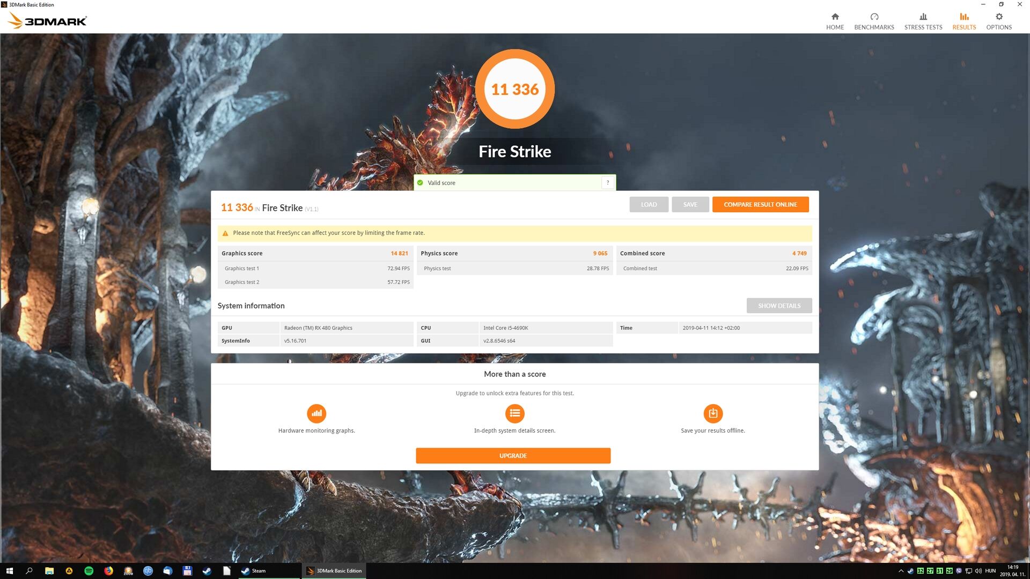The height and width of the screenshot is (579, 1030).
Task: Open the Steam taskbar window
Action: tap(270, 571)
